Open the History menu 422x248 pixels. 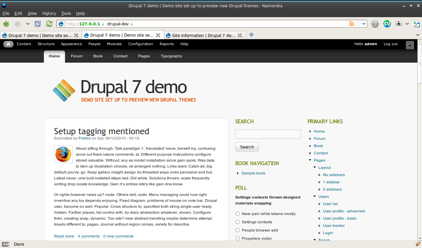pos(49,14)
